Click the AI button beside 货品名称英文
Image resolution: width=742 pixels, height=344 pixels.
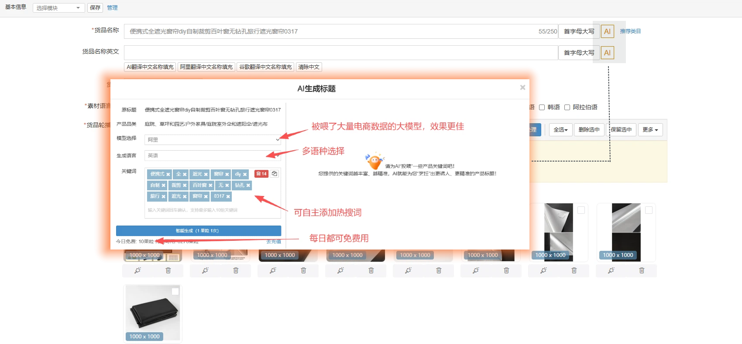607,53
